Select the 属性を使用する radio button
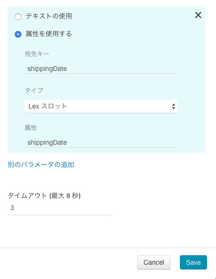Image resolution: width=216 pixels, height=279 pixels. 18,34
